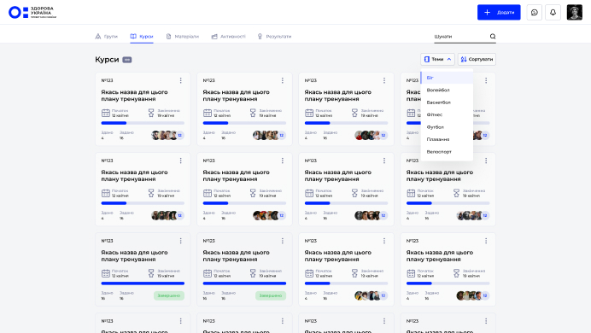This screenshot has height=333, width=591.
Task: Collapse the Теми dropdown
Action: click(437, 59)
